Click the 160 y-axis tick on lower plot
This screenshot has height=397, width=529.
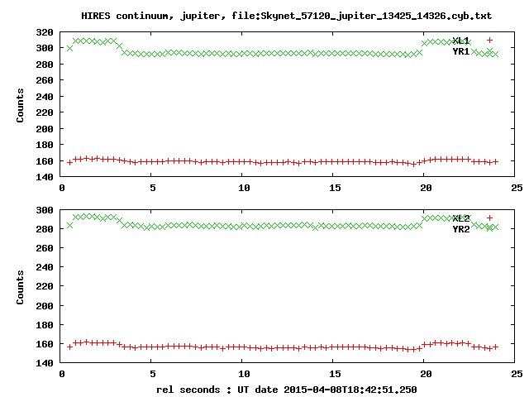click(x=45, y=344)
